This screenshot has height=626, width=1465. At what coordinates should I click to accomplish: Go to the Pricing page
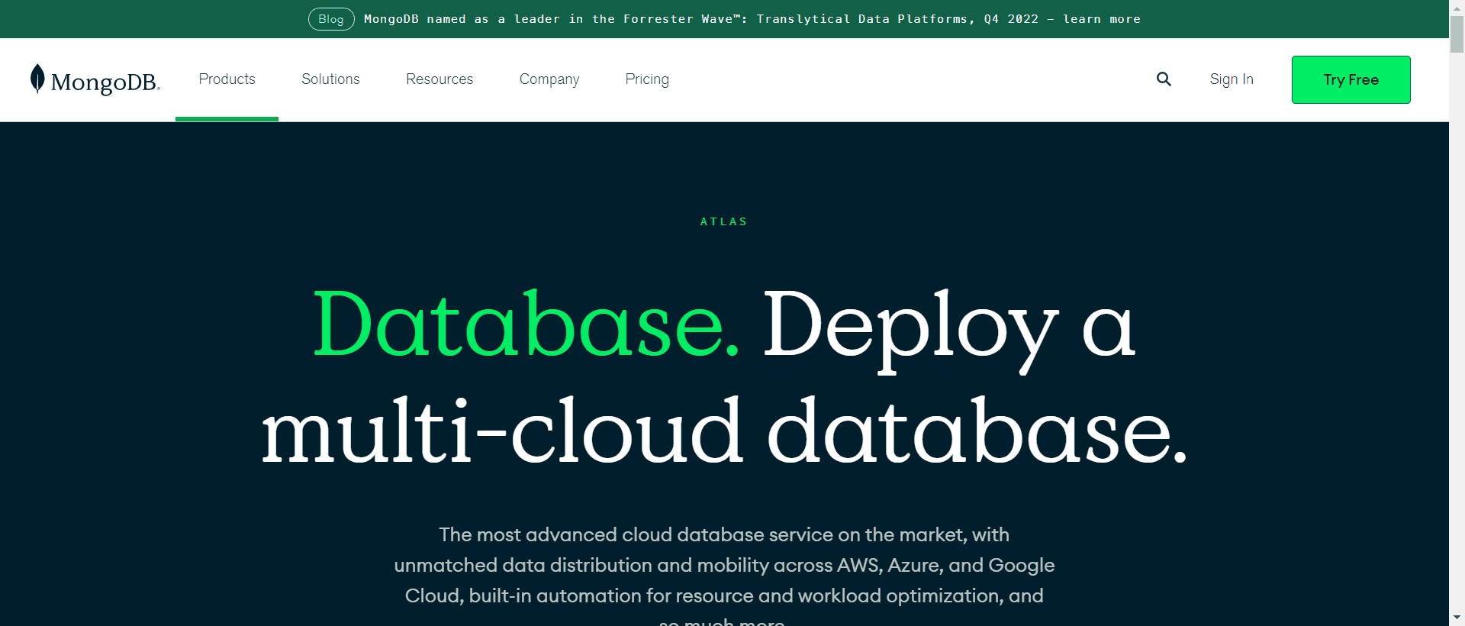(x=646, y=79)
